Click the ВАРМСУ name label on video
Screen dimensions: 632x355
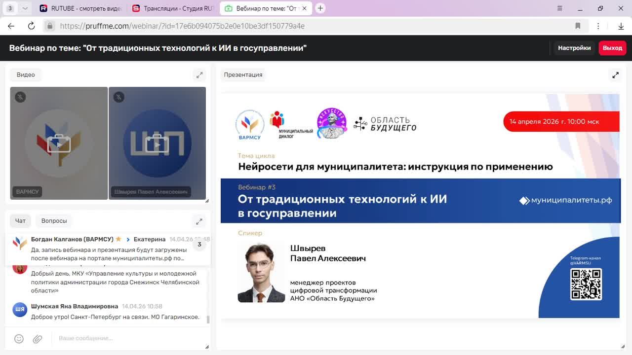(x=27, y=192)
